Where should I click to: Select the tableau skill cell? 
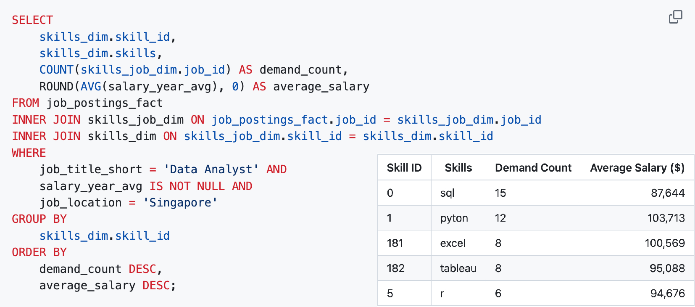[458, 268]
